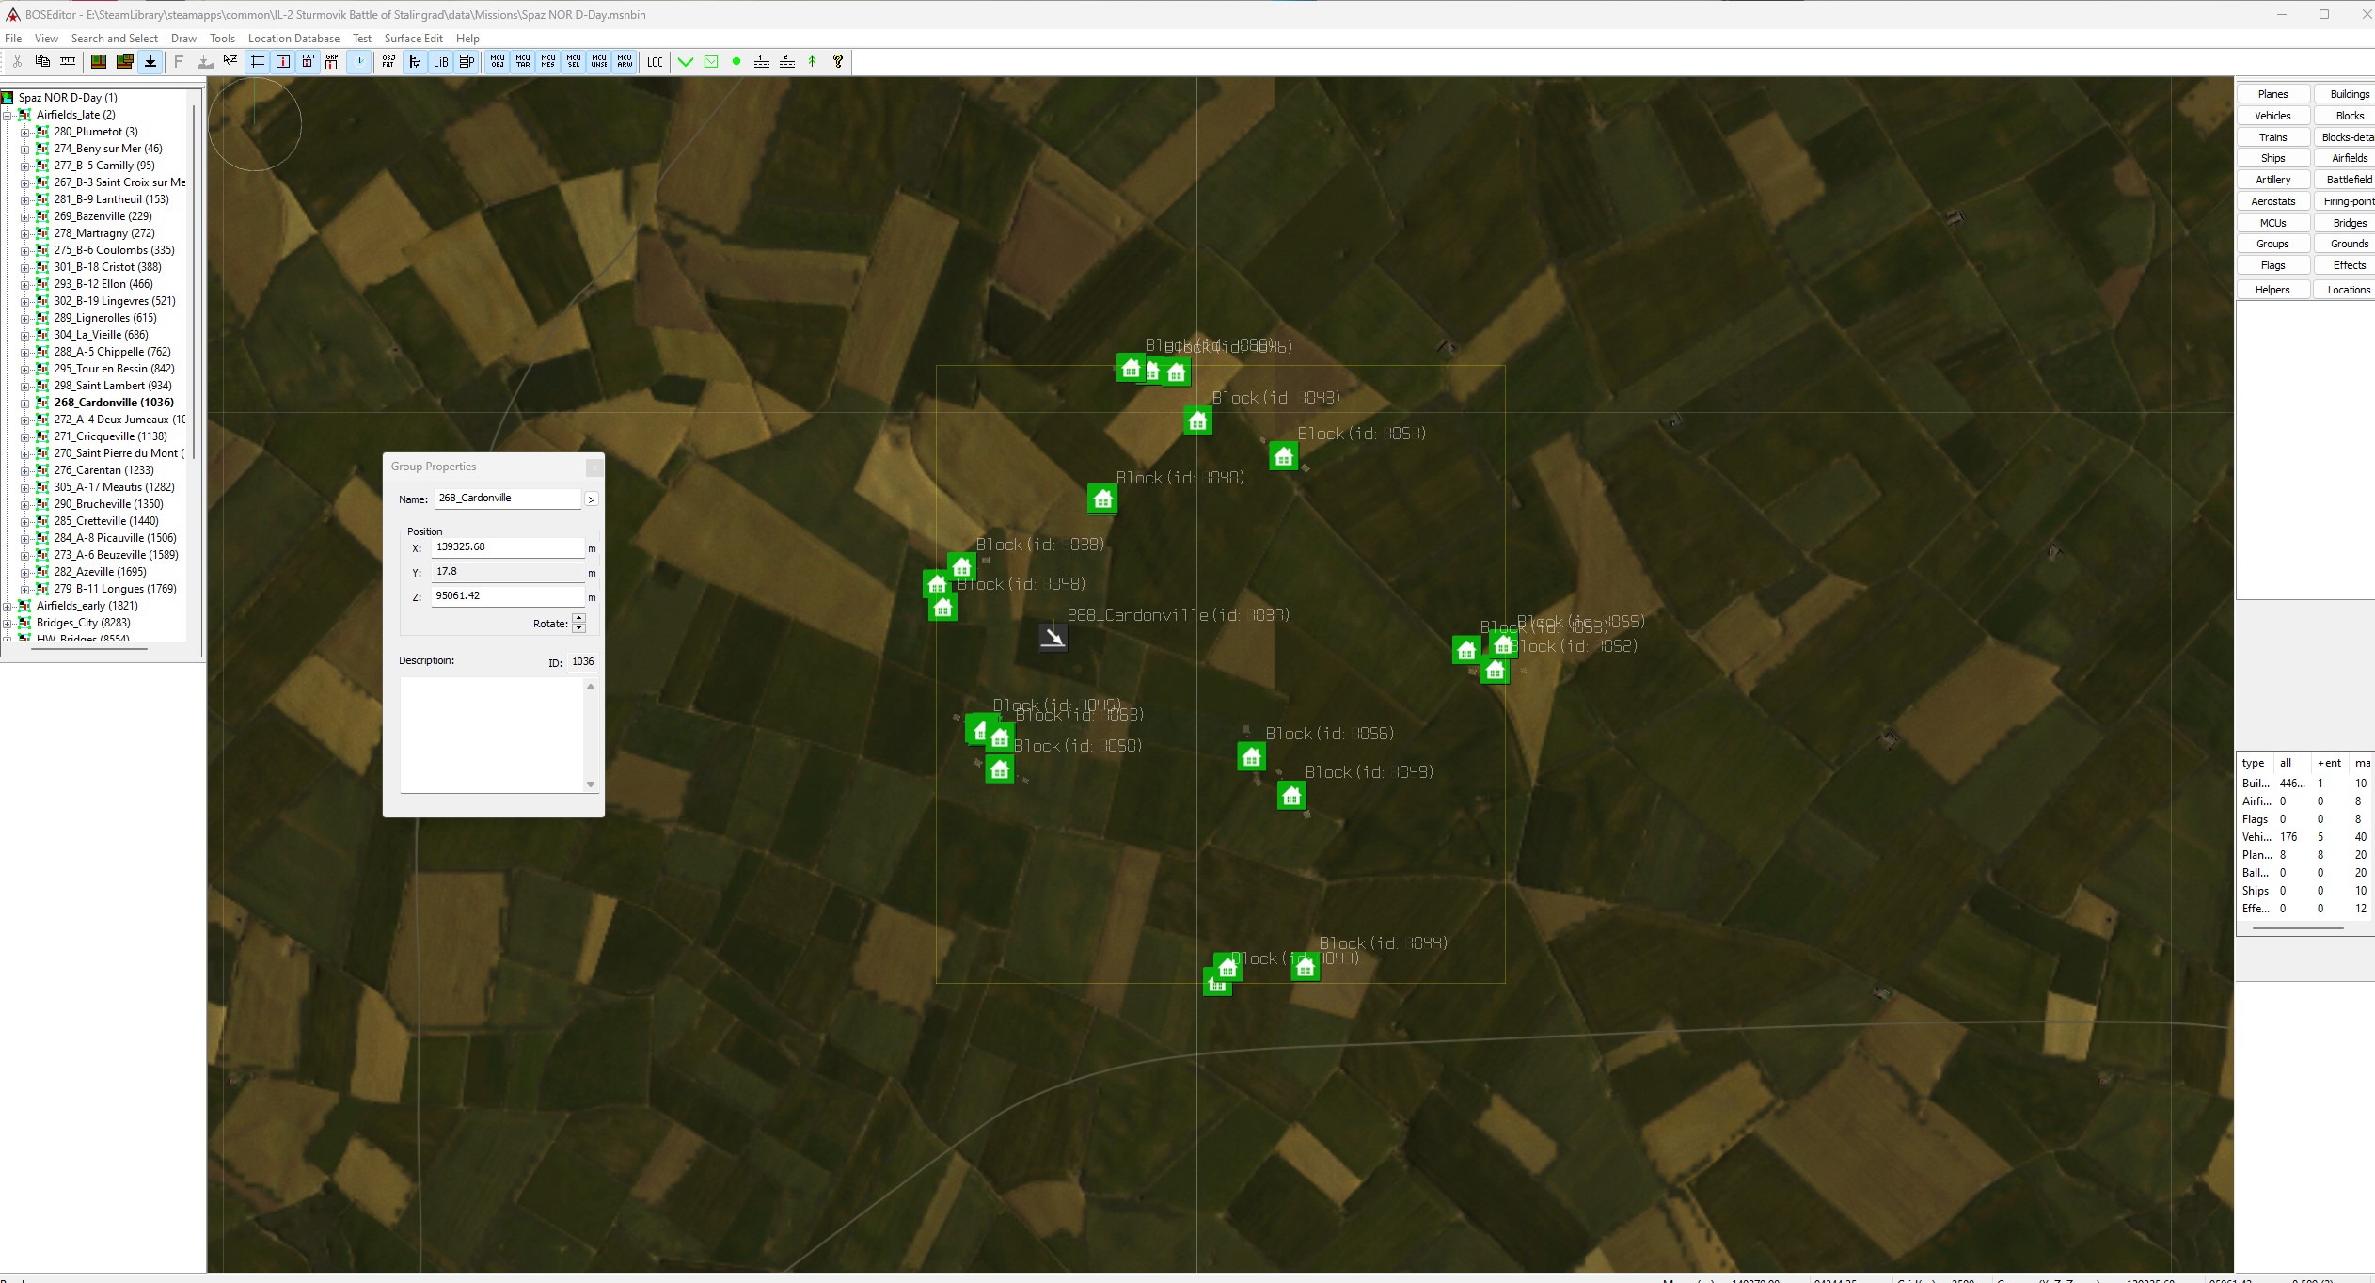Toggle the grid display toolbar button
This screenshot has width=2375, height=1283.
click(x=257, y=62)
